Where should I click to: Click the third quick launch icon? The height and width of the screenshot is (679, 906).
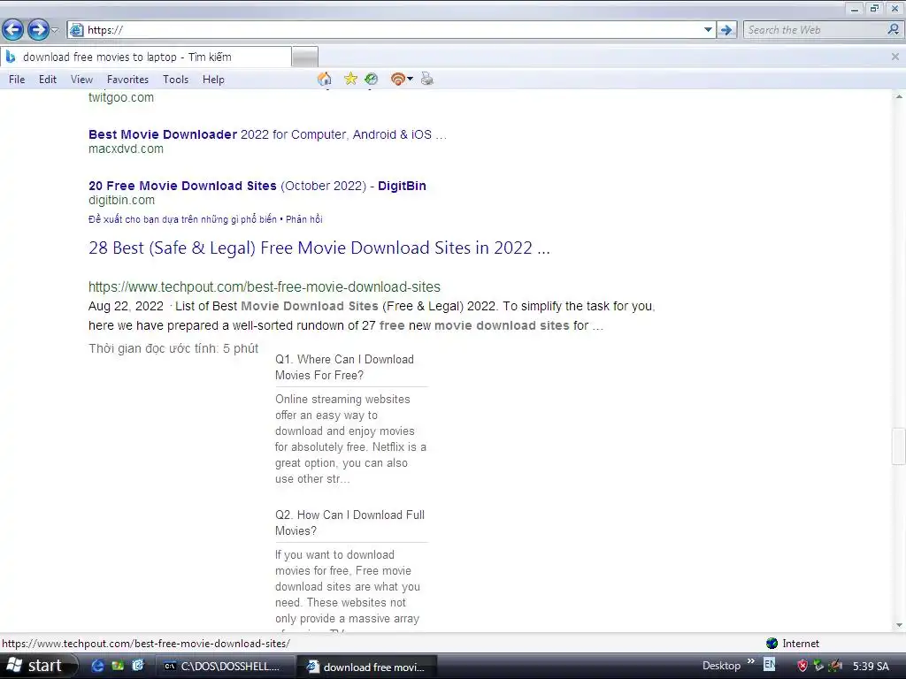(137, 666)
